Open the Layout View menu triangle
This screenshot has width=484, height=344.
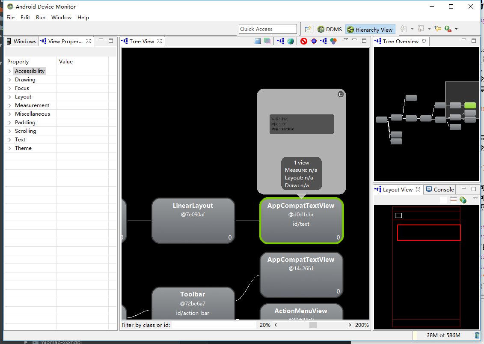[x=475, y=198]
